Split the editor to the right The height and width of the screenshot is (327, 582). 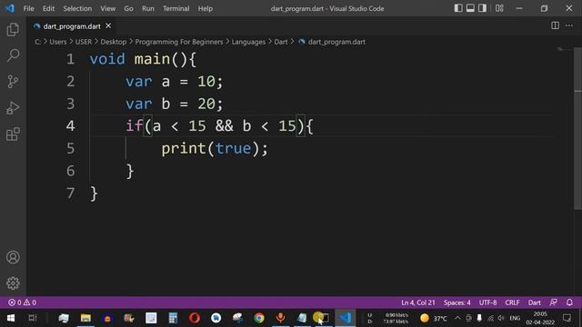pyautogui.click(x=555, y=25)
